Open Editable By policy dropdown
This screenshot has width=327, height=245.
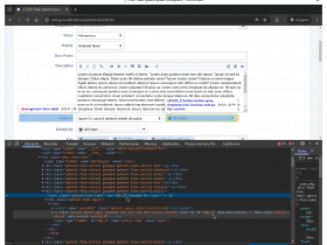pos(112,129)
